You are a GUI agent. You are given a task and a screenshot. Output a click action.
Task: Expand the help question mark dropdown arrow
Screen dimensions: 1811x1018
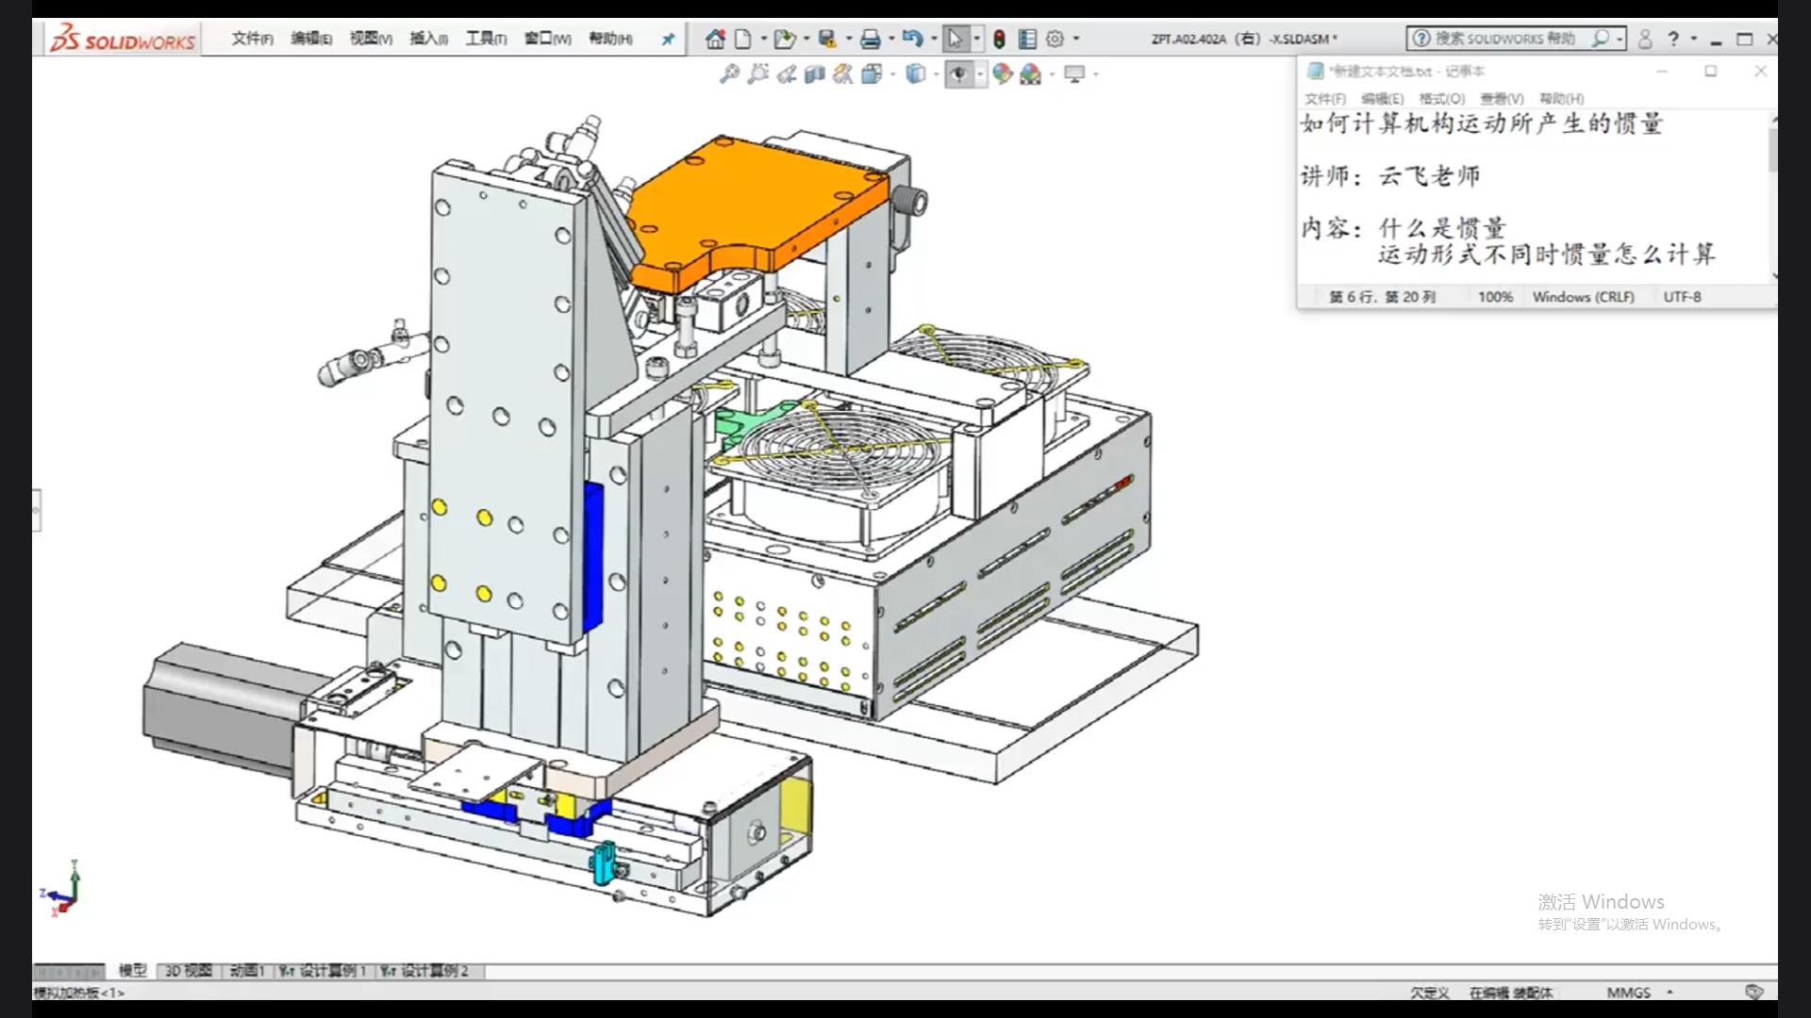pos(1694,39)
